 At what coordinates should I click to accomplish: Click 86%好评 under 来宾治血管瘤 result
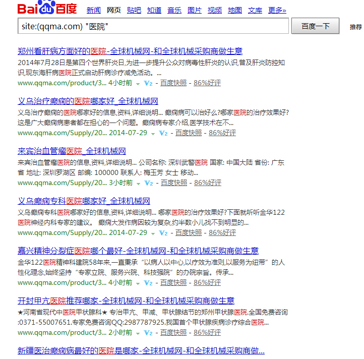coord(208,183)
